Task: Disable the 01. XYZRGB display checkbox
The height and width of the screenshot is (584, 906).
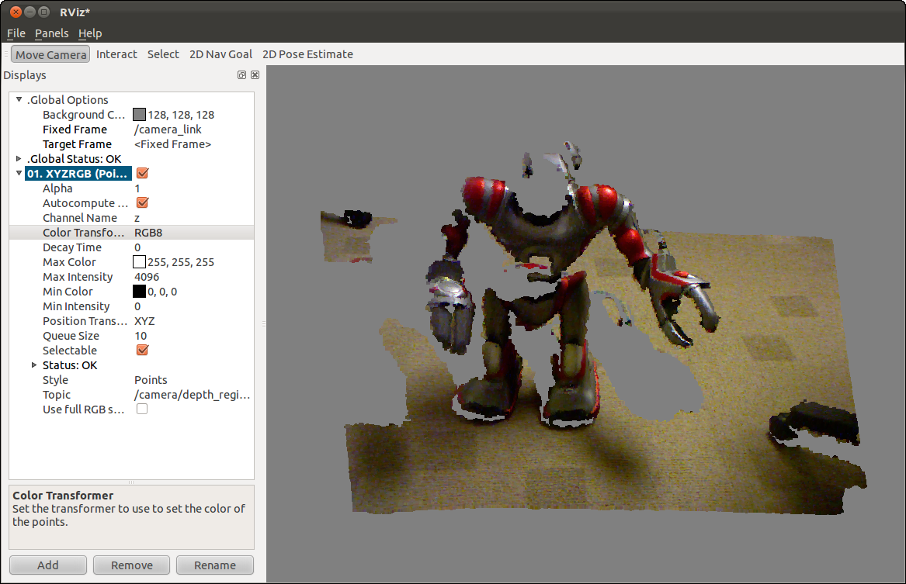Action: click(x=143, y=173)
